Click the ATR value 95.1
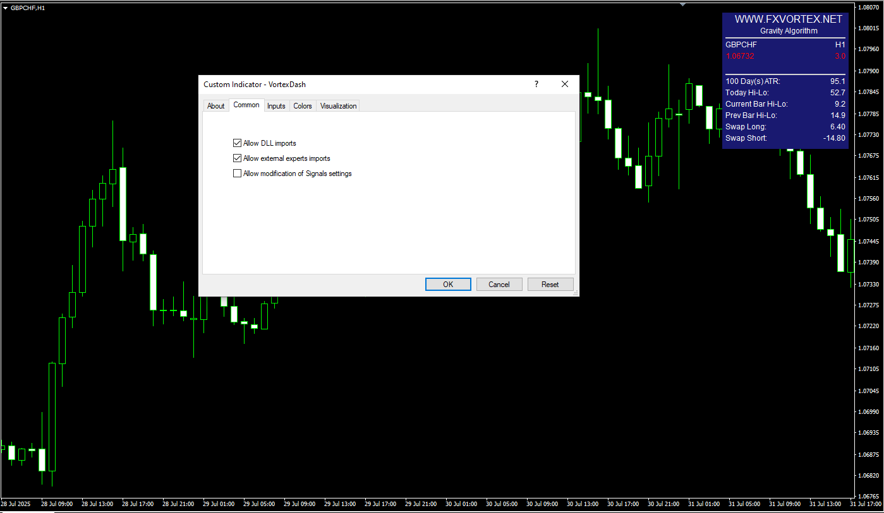Viewport: 884px width, 513px height. click(x=838, y=81)
